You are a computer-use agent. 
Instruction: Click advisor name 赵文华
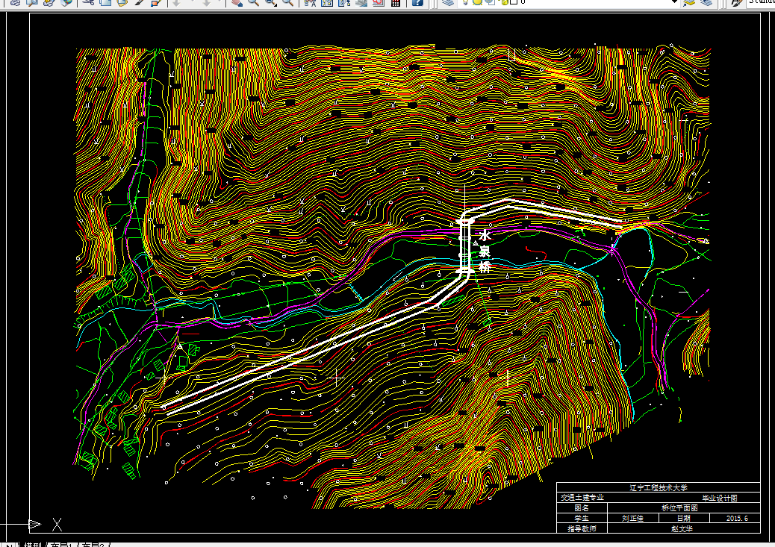(x=682, y=529)
